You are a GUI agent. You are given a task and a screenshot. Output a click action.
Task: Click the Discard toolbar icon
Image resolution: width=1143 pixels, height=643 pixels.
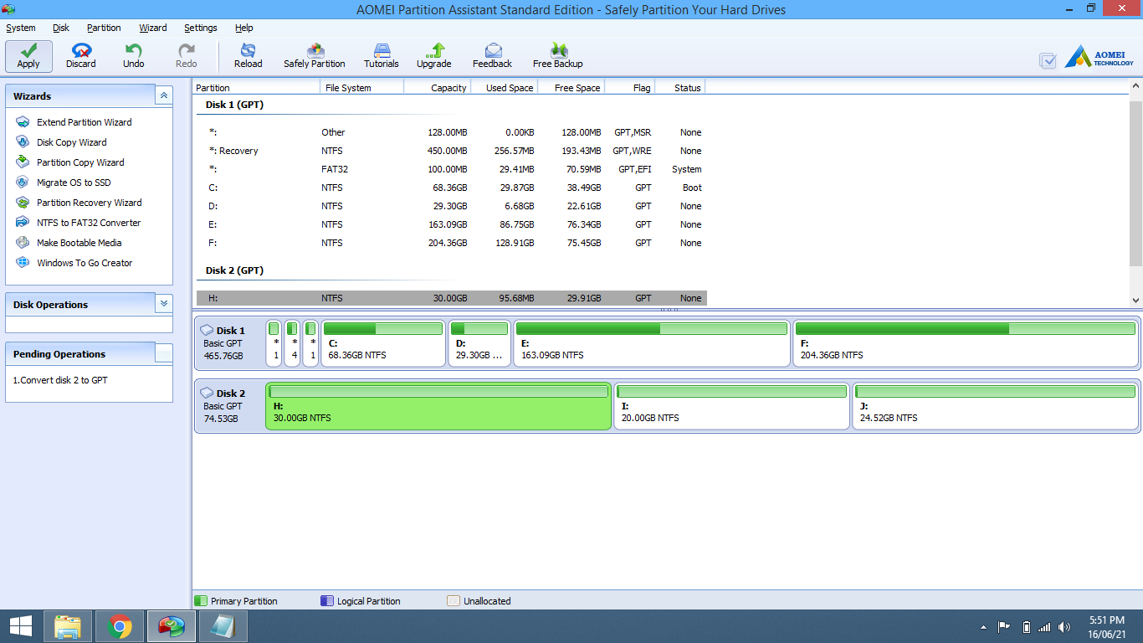tap(81, 56)
